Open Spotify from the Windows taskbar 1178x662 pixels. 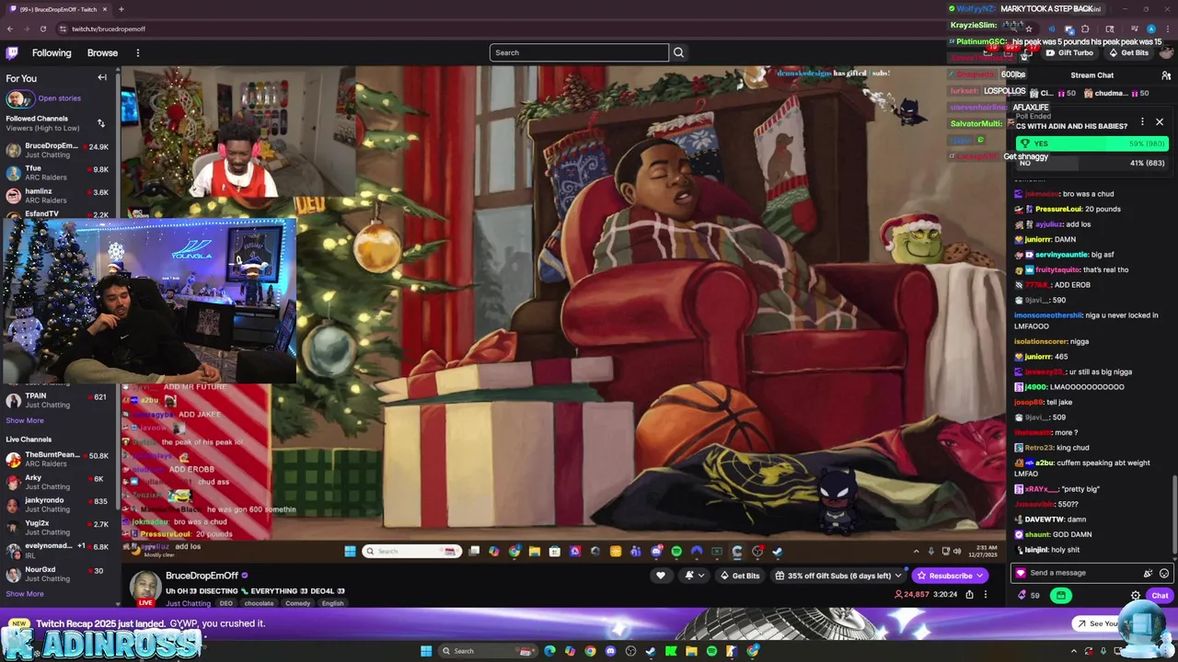point(711,651)
